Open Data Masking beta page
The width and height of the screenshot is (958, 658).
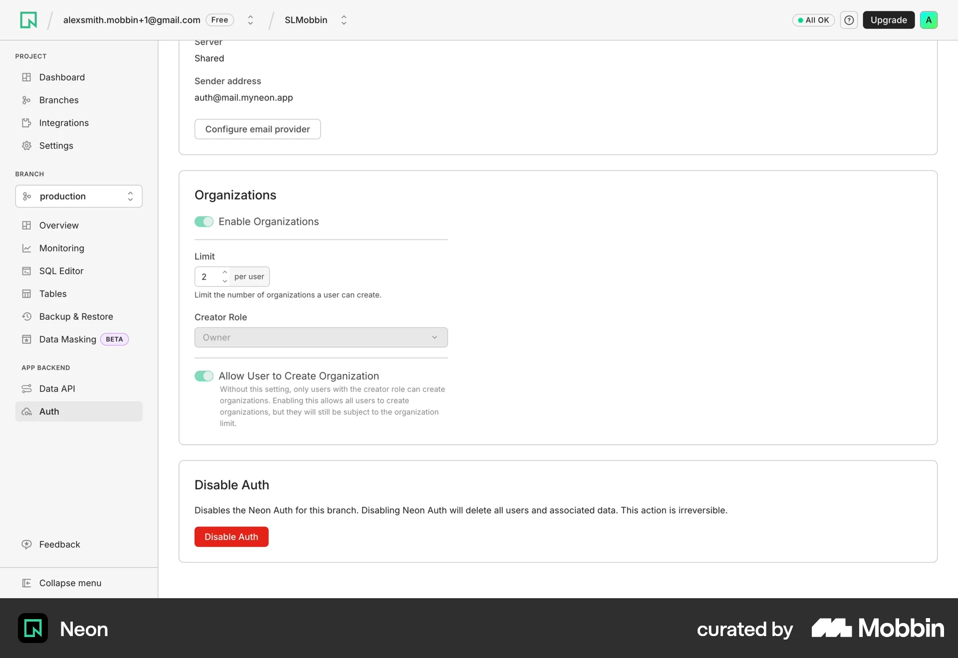coord(79,339)
